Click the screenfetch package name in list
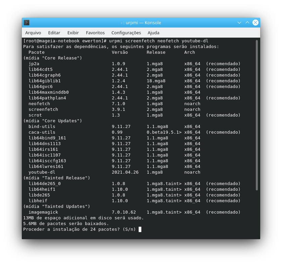 click(x=43, y=109)
